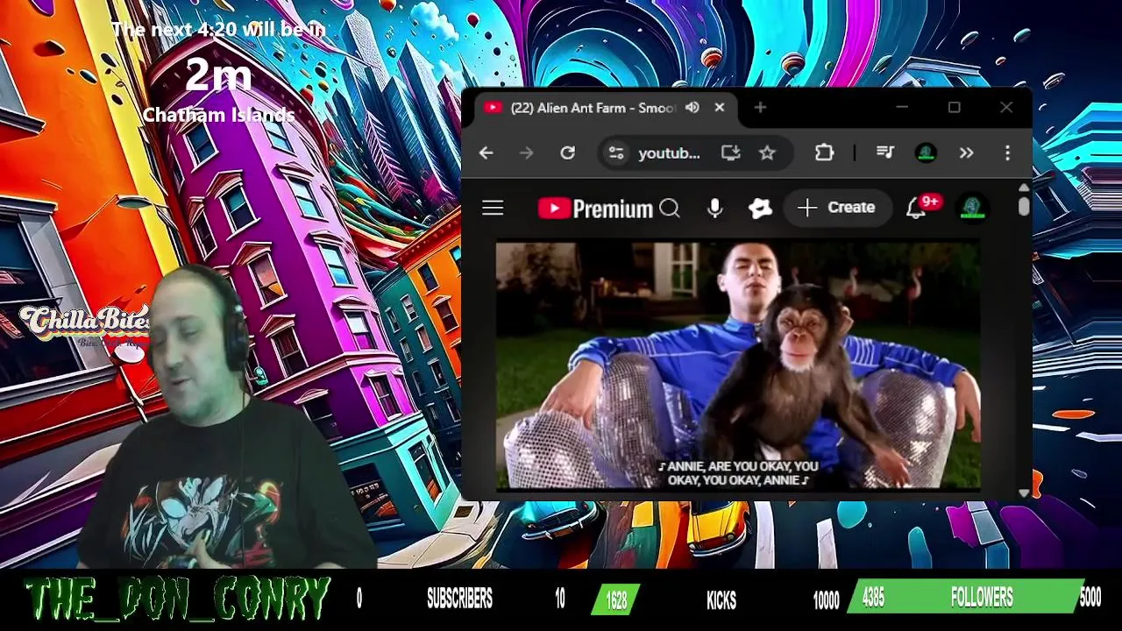Bookmark this page with the star icon
The image size is (1122, 631).
click(767, 153)
